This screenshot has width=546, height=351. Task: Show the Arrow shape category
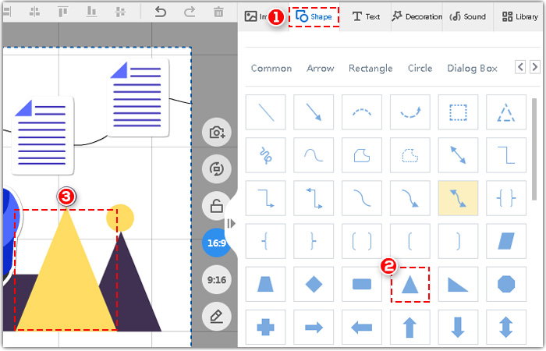[321, 69]
